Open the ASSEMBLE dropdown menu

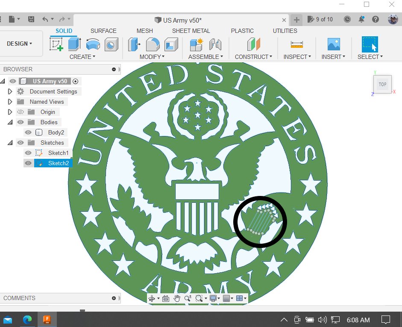tap(205, 57)
